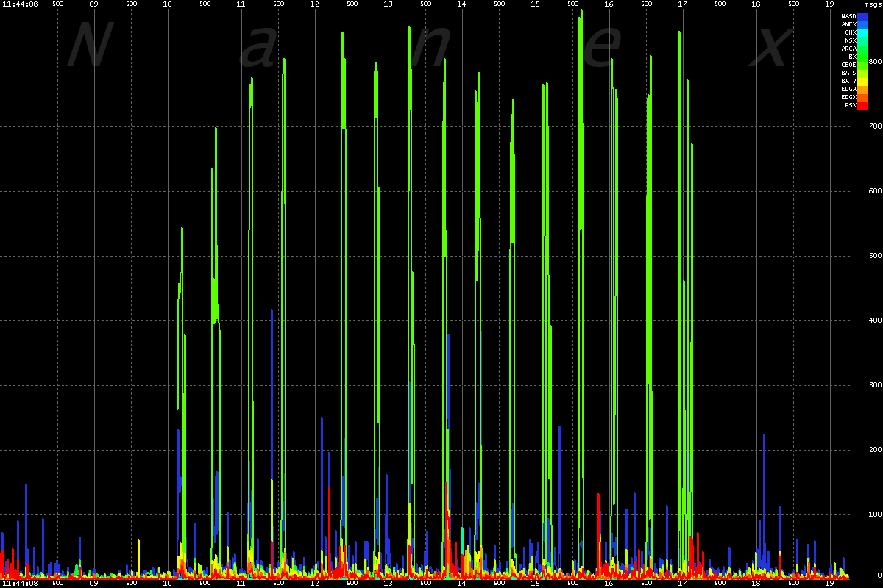The height and width of the screenshot is (588, 883).
Task: Select second label '11' on bottom axis
Action: (241, 584)
